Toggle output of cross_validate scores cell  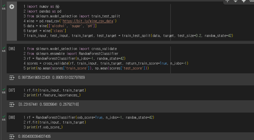point(12,78)
